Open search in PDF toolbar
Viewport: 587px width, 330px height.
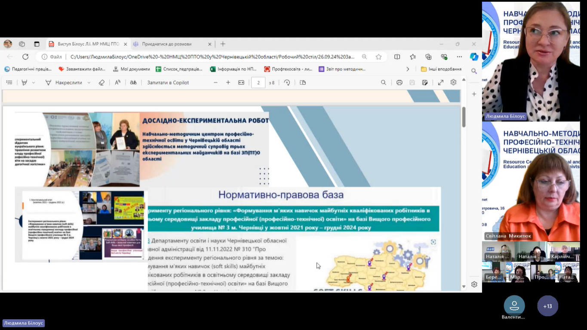point(383,83)
